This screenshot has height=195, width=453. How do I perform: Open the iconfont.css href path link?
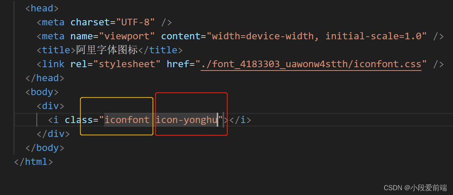point(311,64)
